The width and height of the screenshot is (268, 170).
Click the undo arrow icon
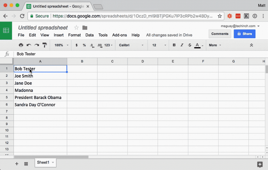click(29, 45)
